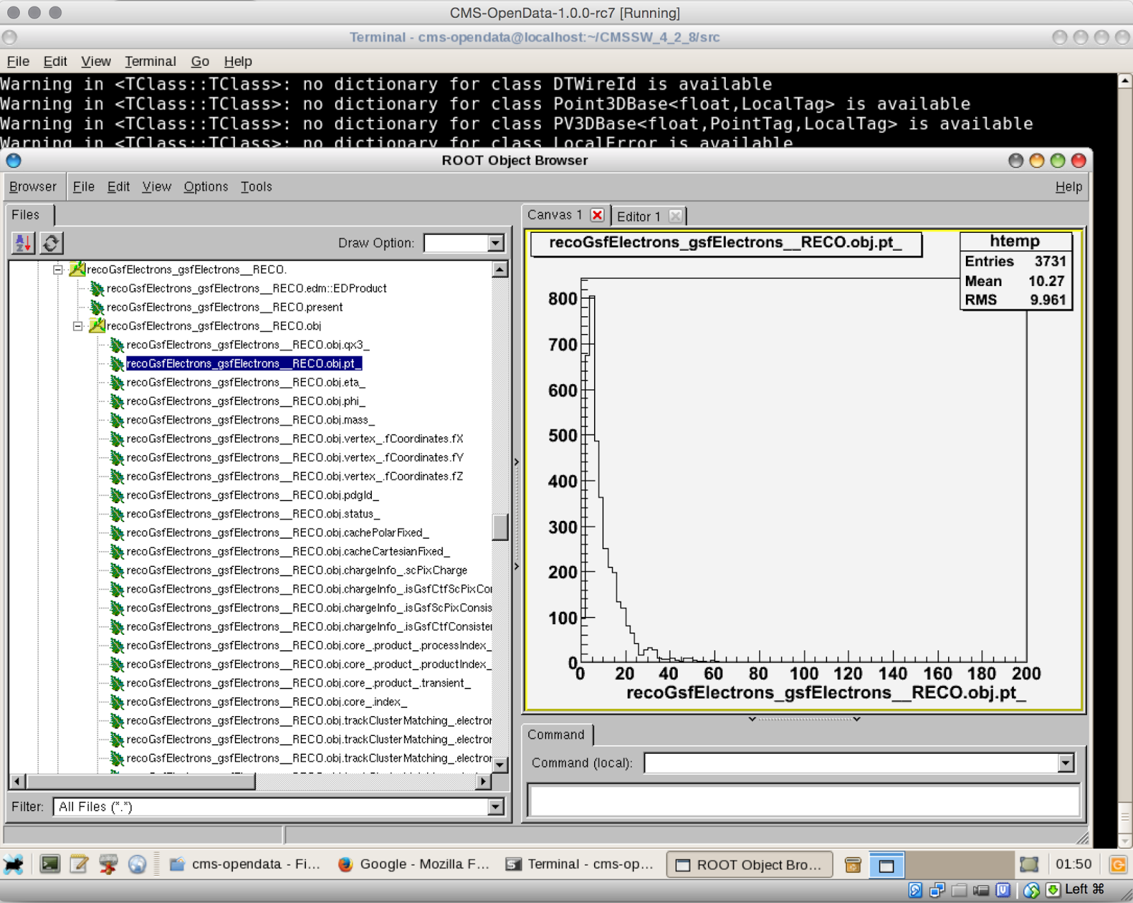Image resolution: width=1133 pixels, height=903 pixels.
Task: Click the show desktop icon in panel
Action: [887, 865]
